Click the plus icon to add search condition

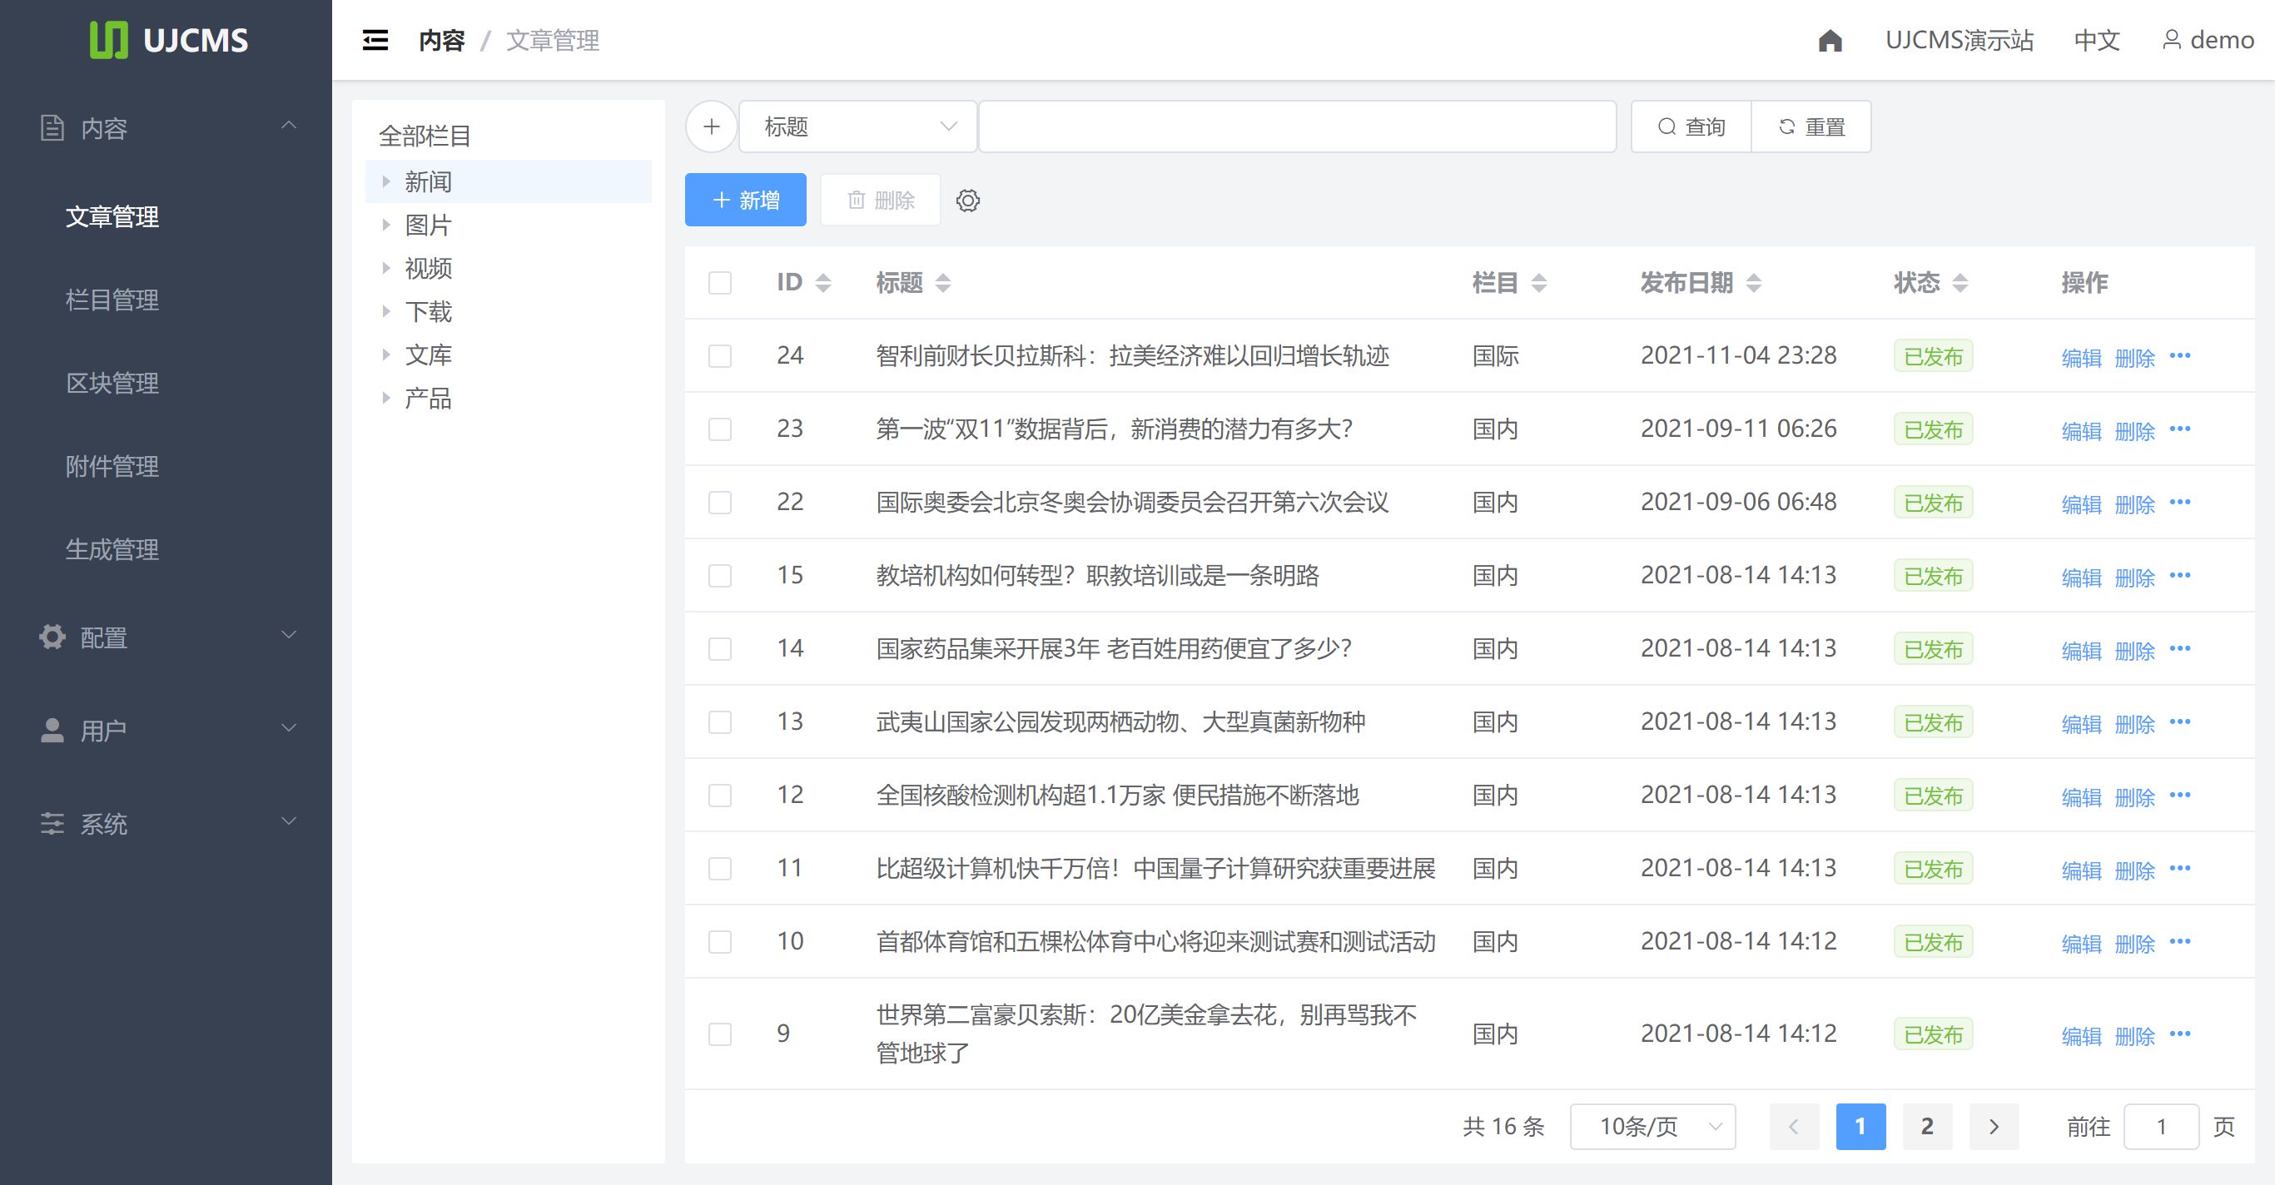710,126
